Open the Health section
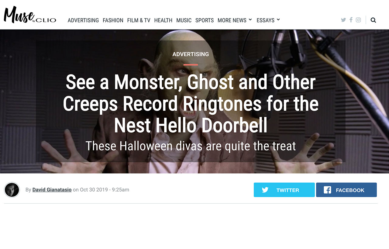This screenshot has height=249, width=389. [x=163, y=20]
